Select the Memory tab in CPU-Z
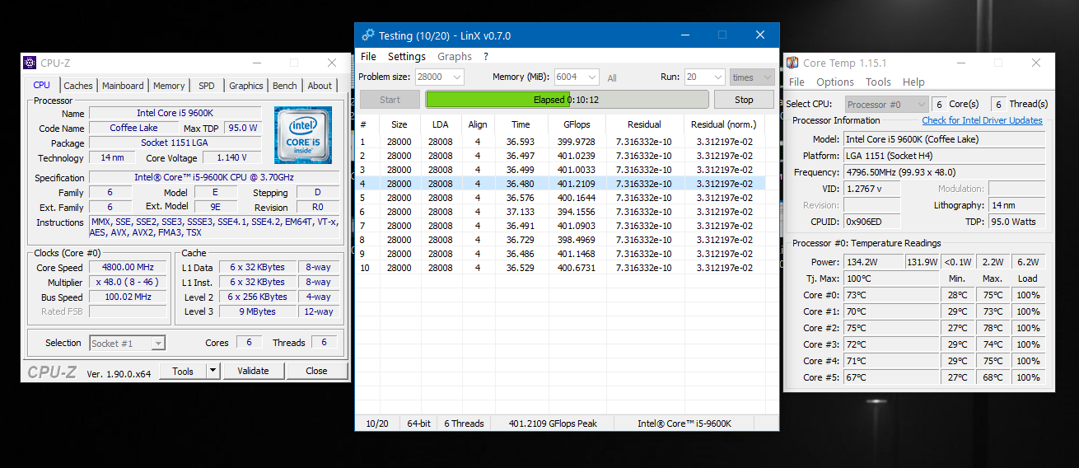1079x468 pixels. pyautogui.click(x=169, y=86)
